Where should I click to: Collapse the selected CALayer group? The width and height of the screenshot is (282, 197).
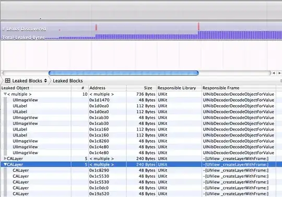pyautogui.click(x=5, y=165)
